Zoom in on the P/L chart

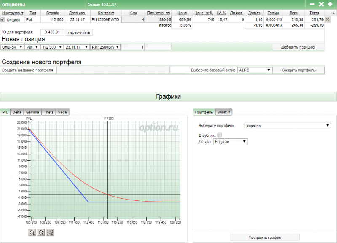coord(32,232)
